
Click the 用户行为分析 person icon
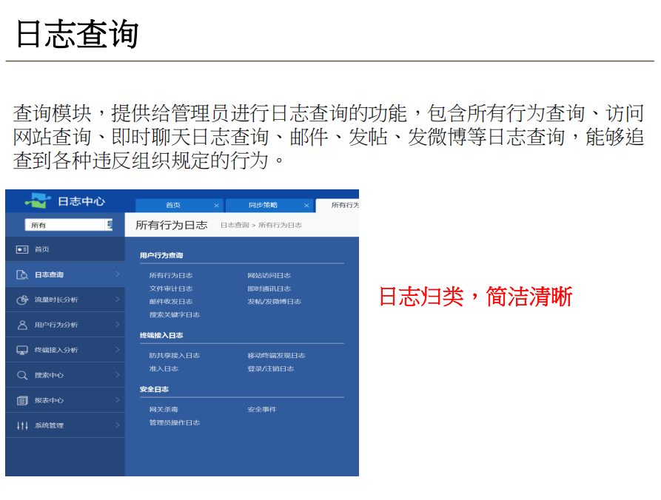22,325
